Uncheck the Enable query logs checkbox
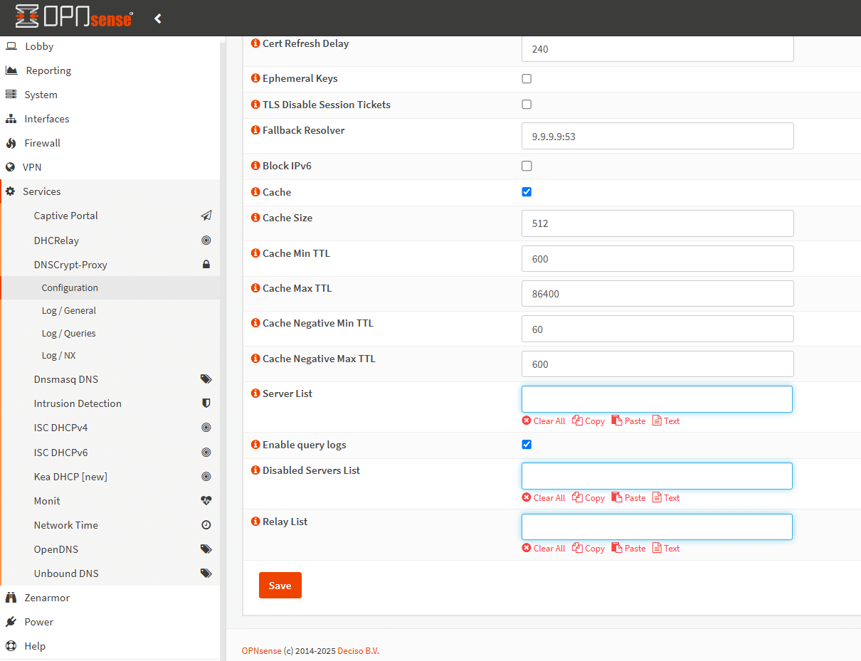 point(527,445)
